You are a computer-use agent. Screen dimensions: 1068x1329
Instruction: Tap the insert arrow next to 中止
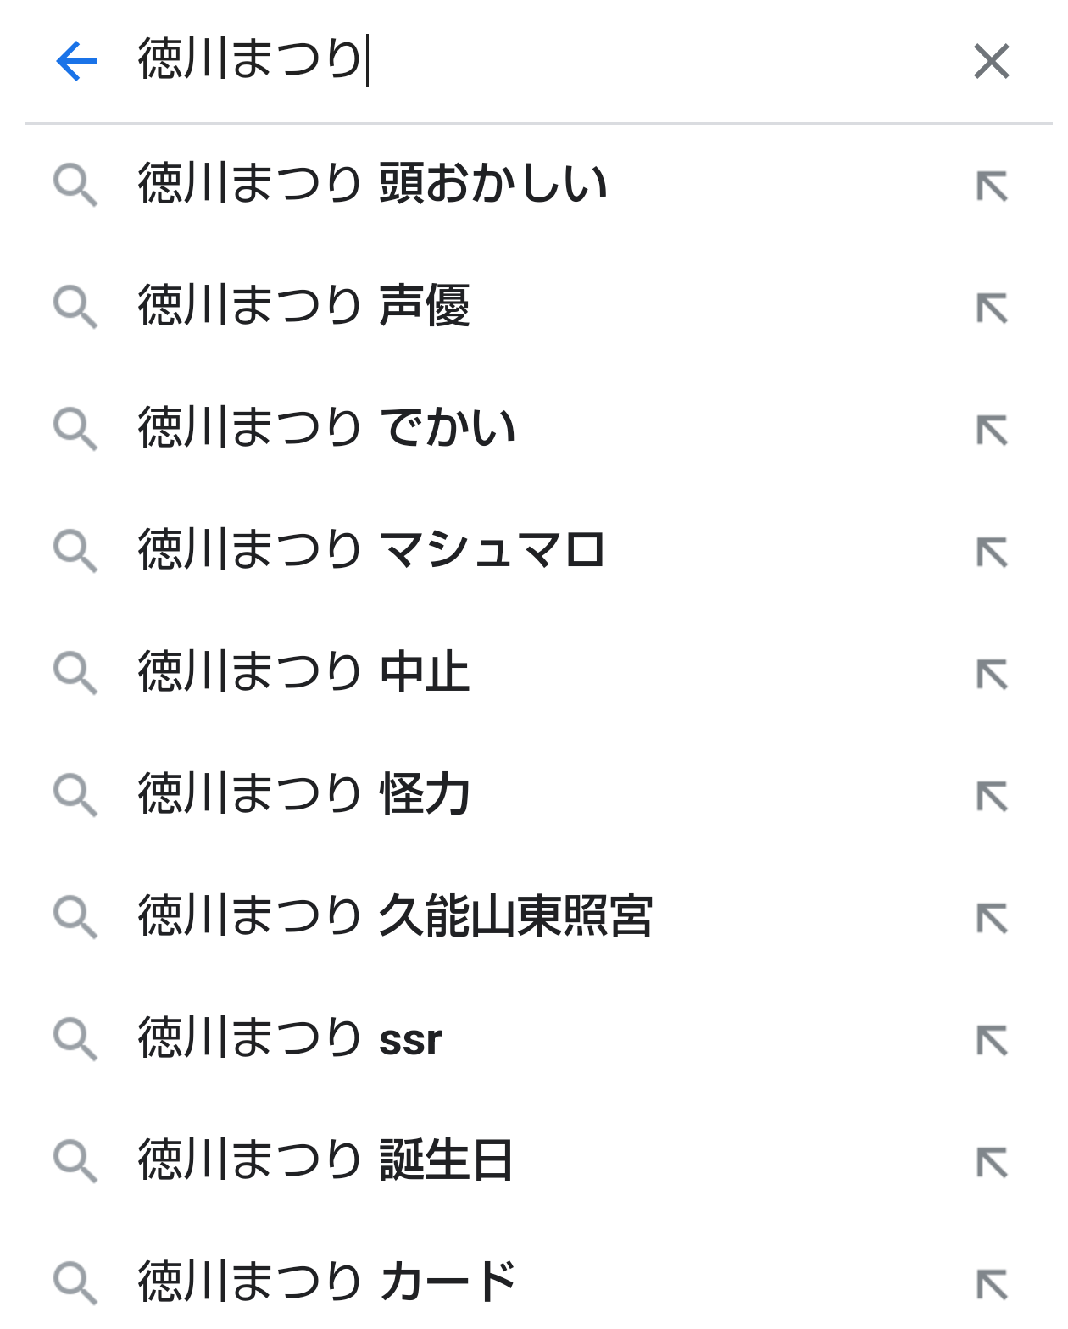[x=992, y=674]
